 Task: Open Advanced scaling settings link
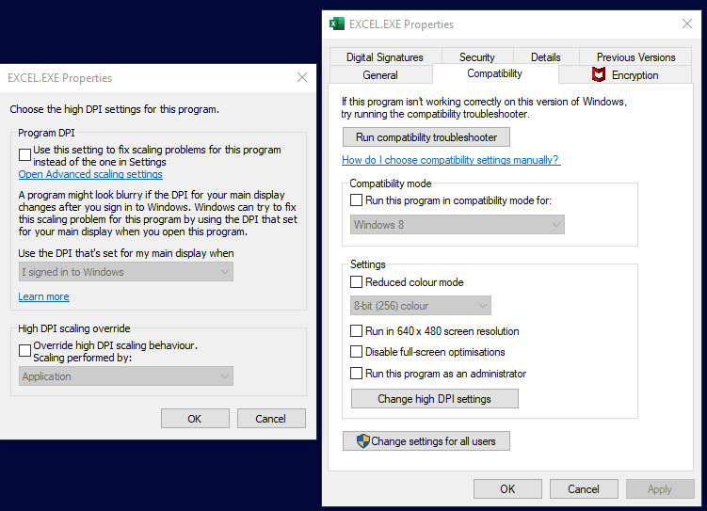click(90, 174)
